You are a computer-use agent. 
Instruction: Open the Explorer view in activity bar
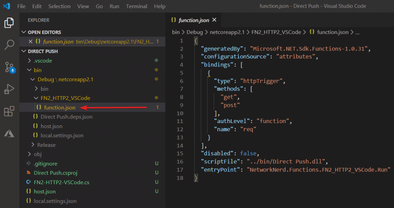(9, 23)
